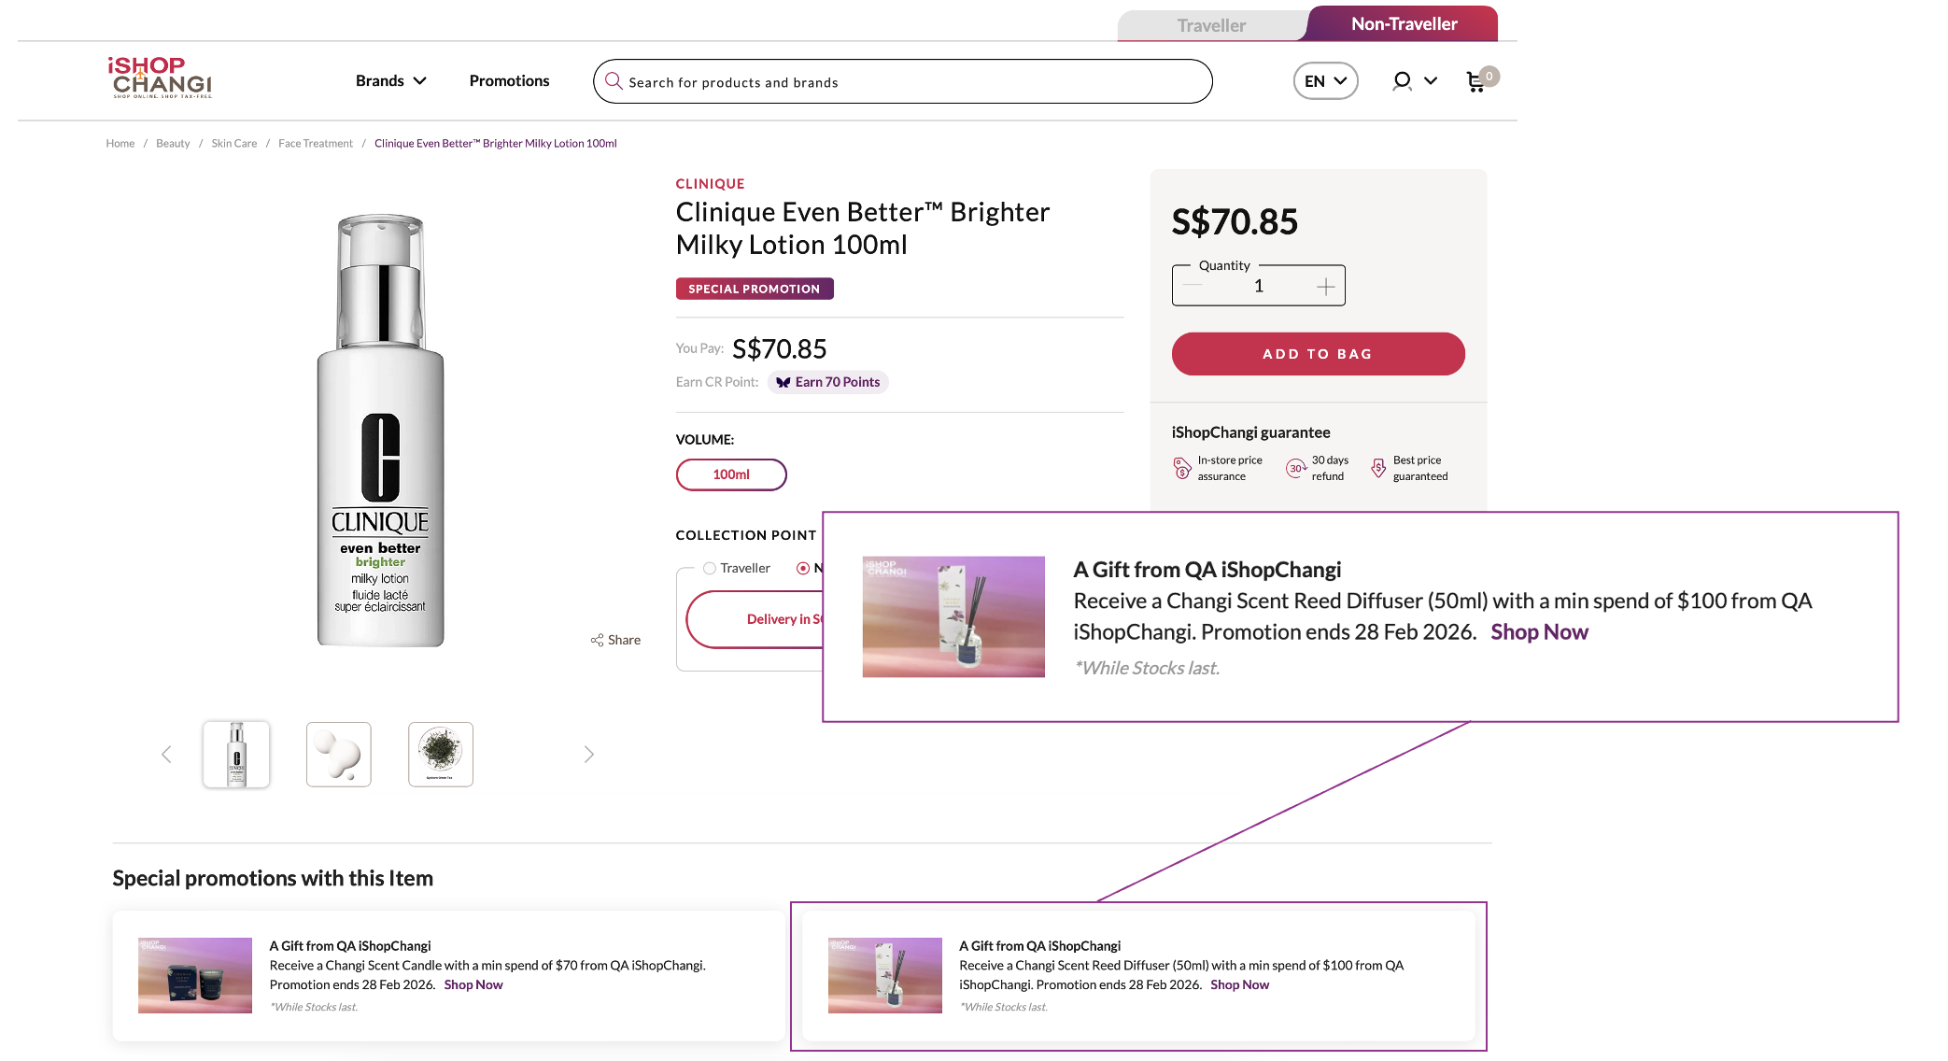The image size is (1948, 1061).
Task: Select the 100ml volume option
Action: click(731, 474)
